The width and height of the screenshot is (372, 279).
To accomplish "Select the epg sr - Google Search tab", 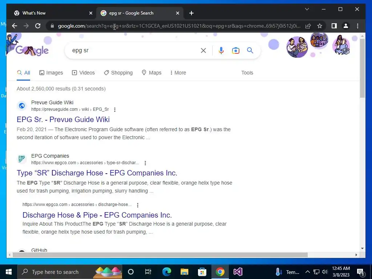I will 140,13.
